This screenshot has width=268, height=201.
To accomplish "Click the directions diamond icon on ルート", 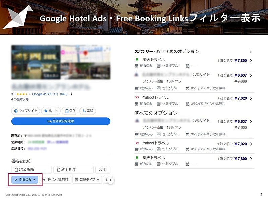I will [46, 111].
